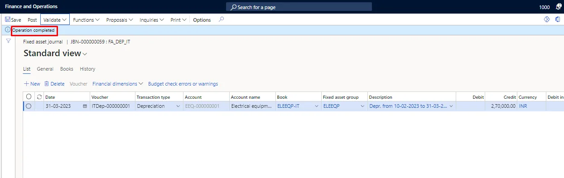Switch to the List tab
564x178 pixels.
(27, 69)
